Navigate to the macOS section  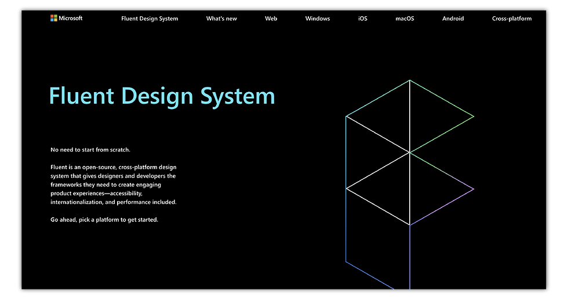(405, 19)
